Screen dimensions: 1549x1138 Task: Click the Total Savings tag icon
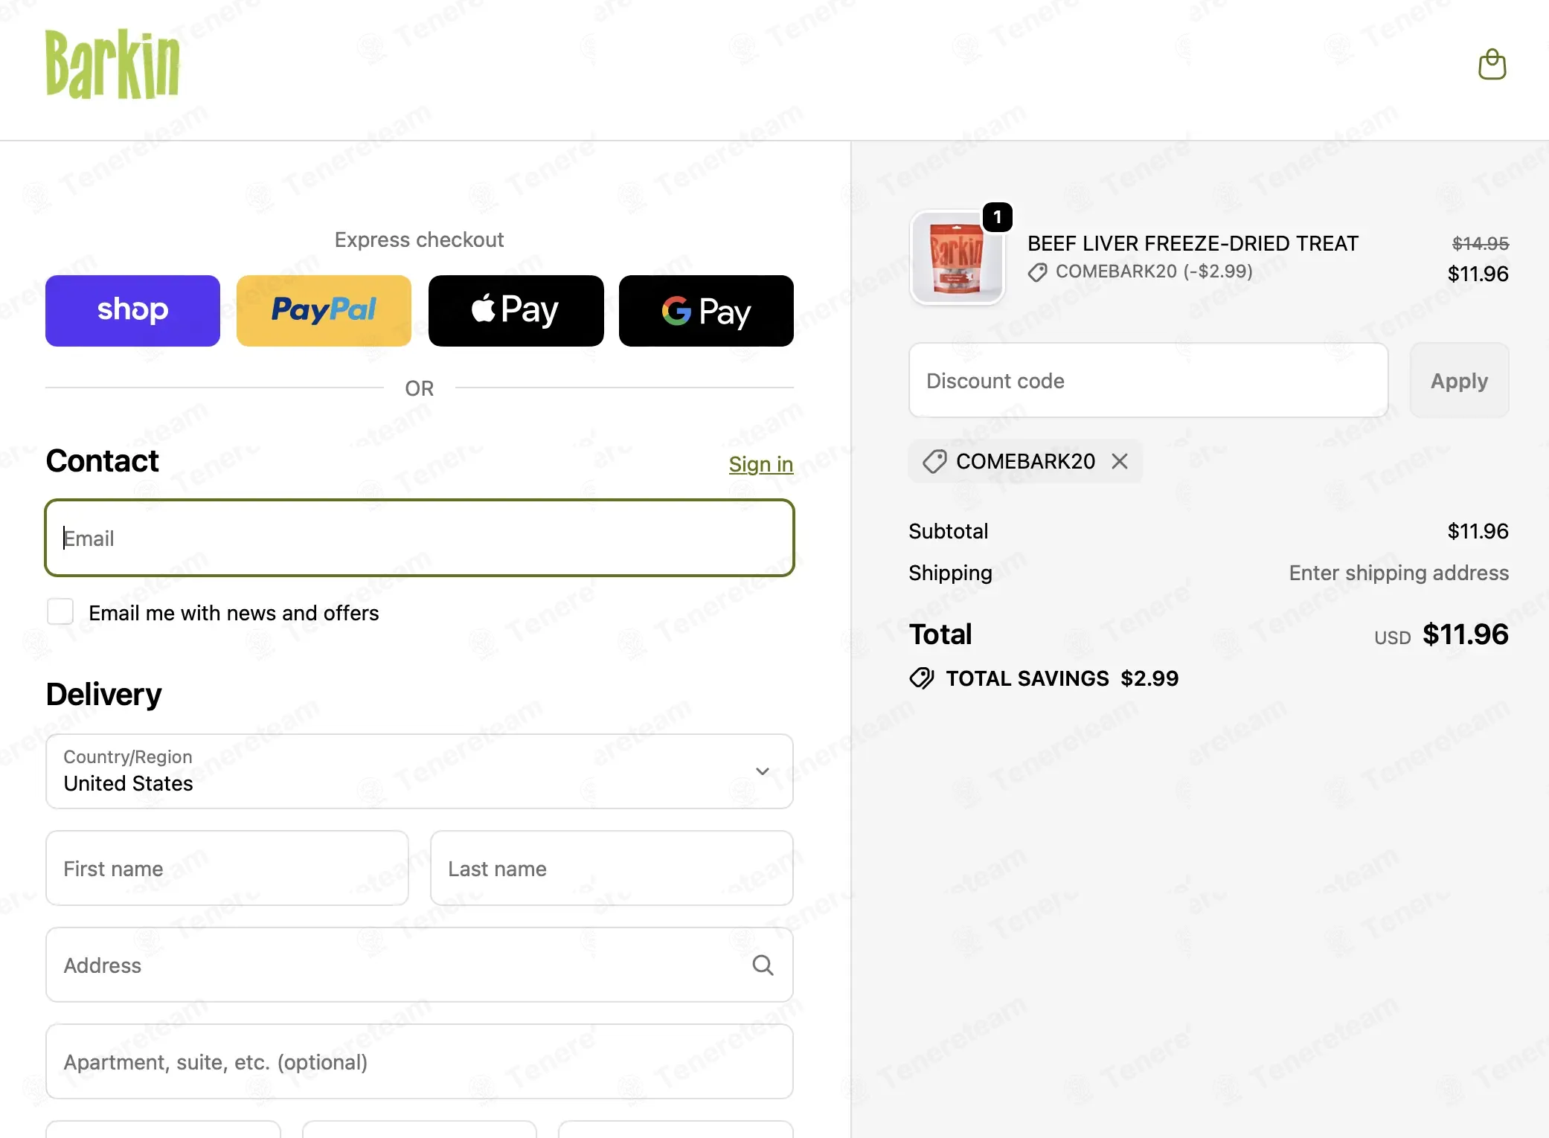[921, 678]
